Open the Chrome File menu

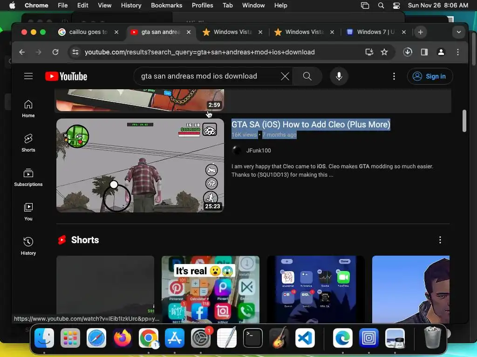[63, 6]
